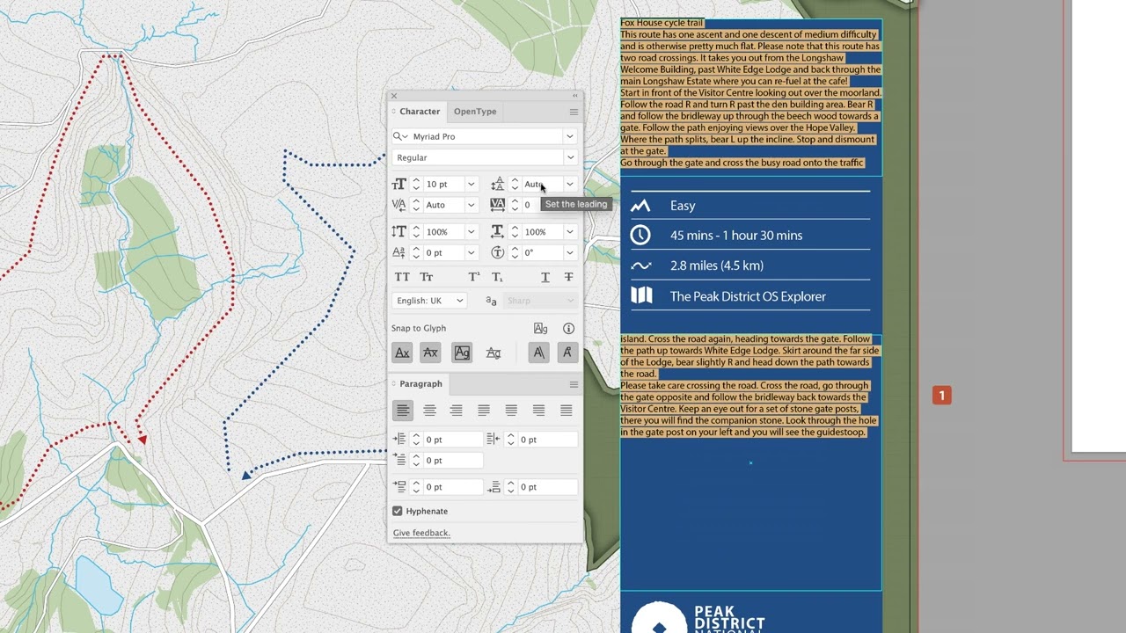Viewport: 1126px width, 633px height.
Task: Click the horizontal scale icon
Action: (x=498, y=231)
